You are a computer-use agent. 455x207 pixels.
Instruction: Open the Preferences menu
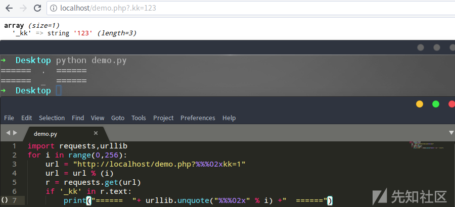198,118
